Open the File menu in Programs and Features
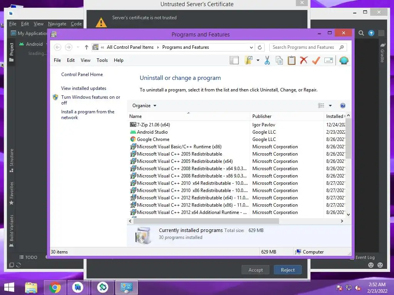 pos(57,60)
